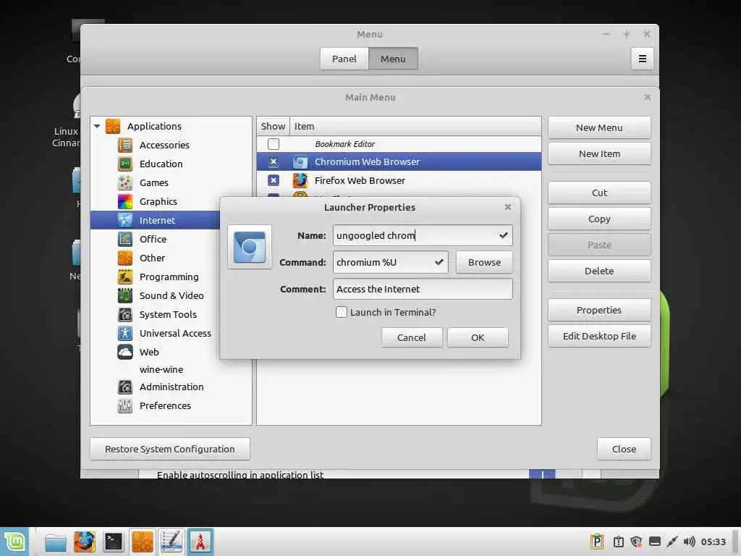This screenshot has width=741, height=556.
Task: Click the Firefox Web Browser row icon
Action: 300,180
